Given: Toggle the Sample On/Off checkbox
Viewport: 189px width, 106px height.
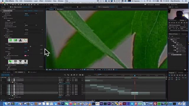Looking at the screenshot, I should [x=25, y=24].
